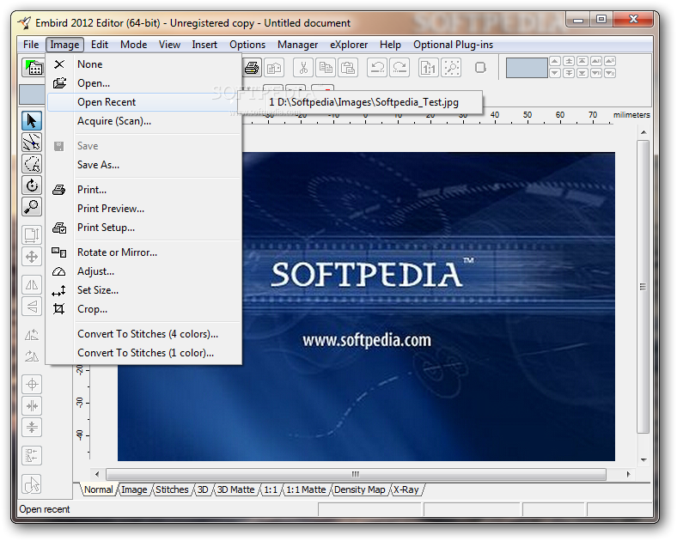Choose Convert To Stitches (1 color)...
This screenshot has width=677, height=541.
[x=143, y=353]
